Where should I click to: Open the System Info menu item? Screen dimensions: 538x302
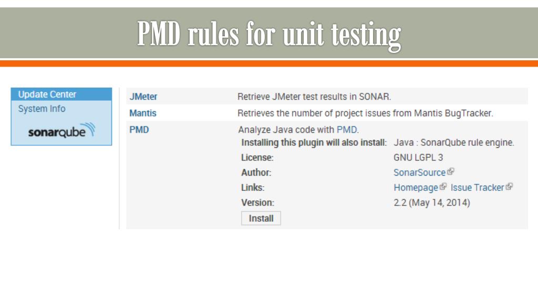click(x=42, y=109)
